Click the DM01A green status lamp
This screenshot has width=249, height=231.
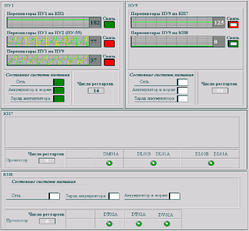(x=109, y=163)
